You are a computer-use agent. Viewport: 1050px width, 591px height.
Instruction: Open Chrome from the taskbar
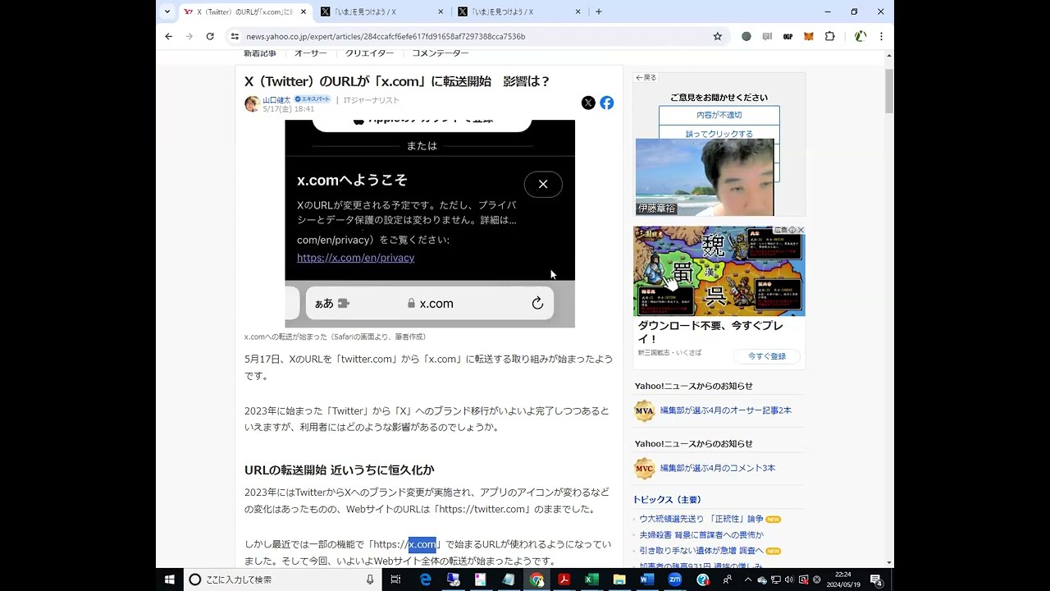pyautogui.click(x=537, y=580)
